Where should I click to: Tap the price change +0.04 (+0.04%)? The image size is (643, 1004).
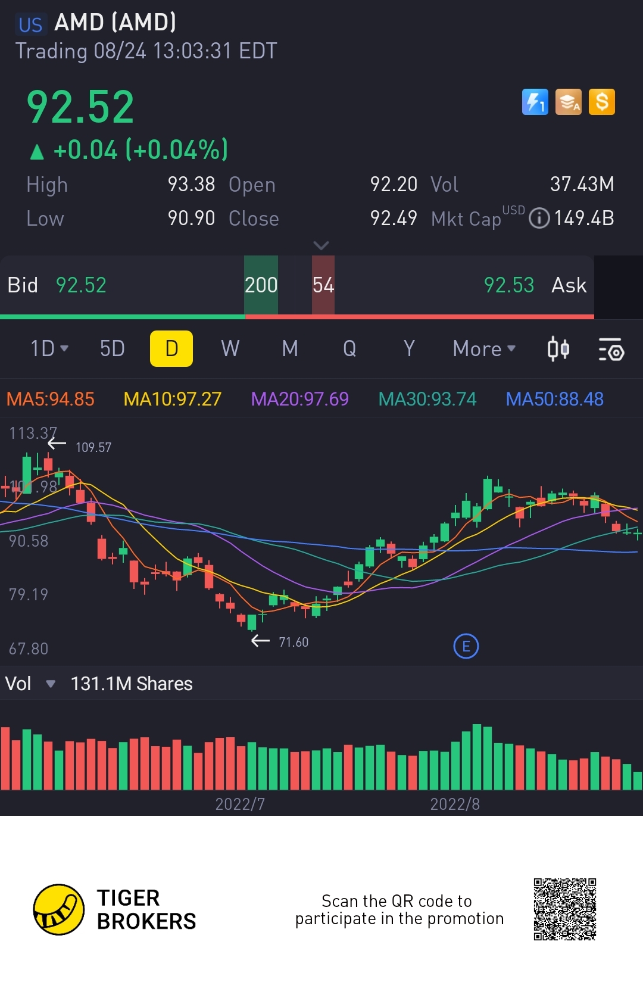[x=129, y=150]
